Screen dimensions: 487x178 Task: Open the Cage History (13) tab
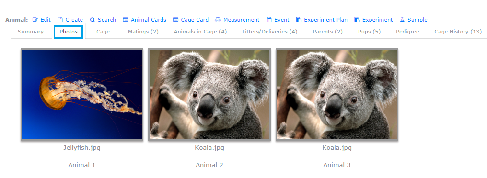pyautogui.click(x=458, y=32)
